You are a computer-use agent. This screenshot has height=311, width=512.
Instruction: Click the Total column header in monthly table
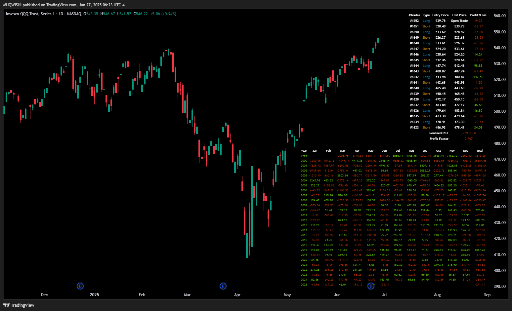480,151
